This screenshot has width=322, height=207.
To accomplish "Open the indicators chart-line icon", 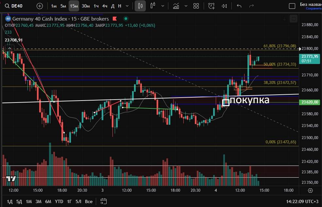I will pos(176,6).
